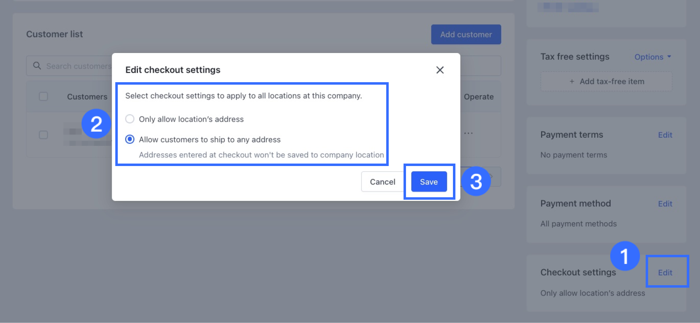Click the plus icon for tax-free item
The width and height of the screenshot is (700, 323).
572,81
